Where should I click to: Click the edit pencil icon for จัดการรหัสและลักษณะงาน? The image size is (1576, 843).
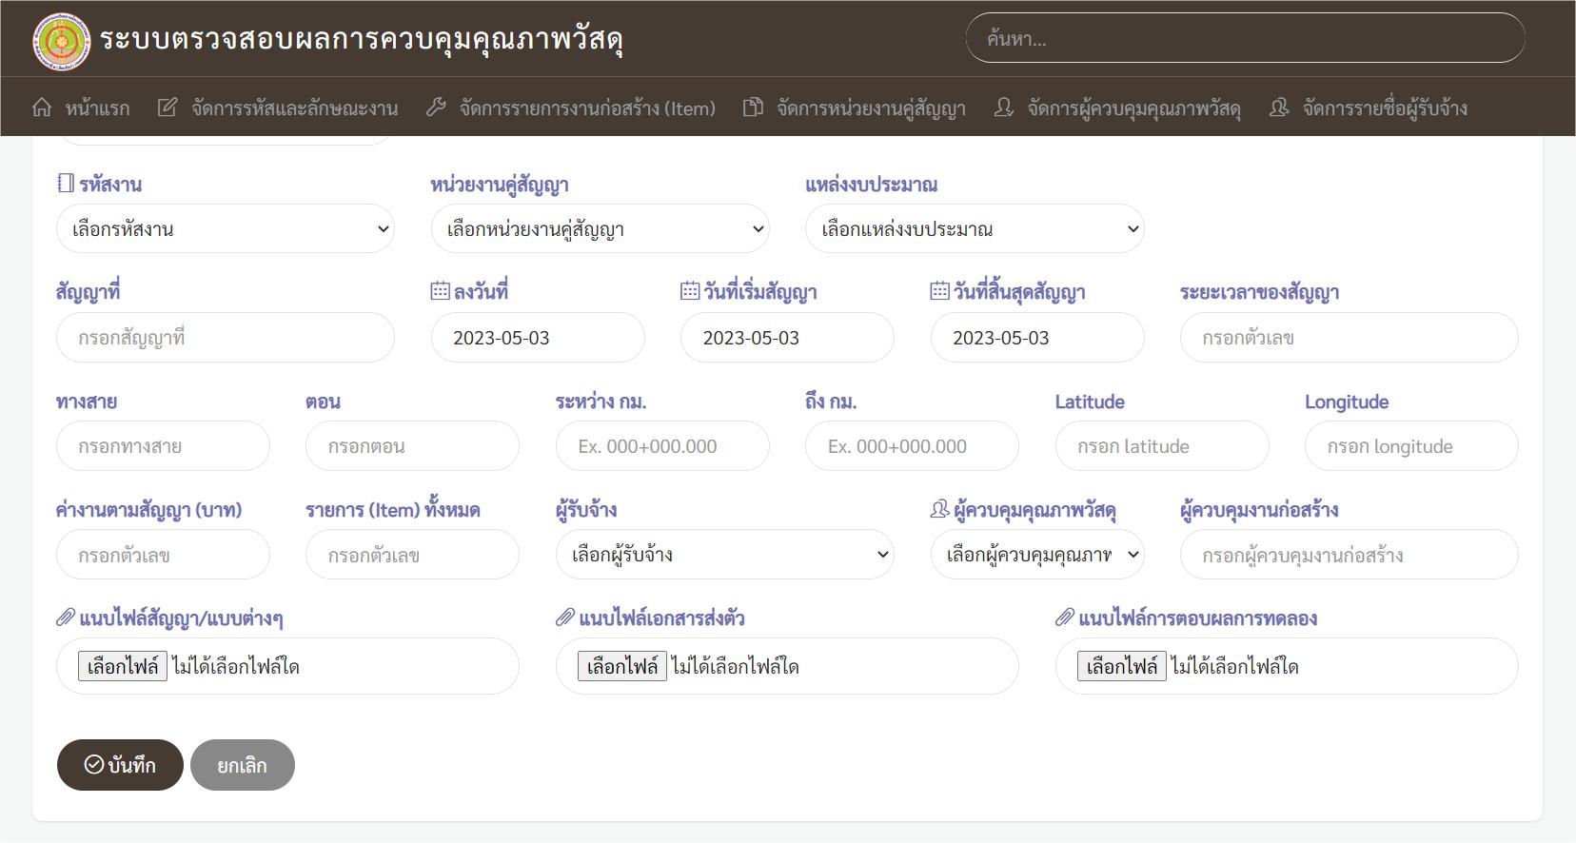click(x=167, y=108)
